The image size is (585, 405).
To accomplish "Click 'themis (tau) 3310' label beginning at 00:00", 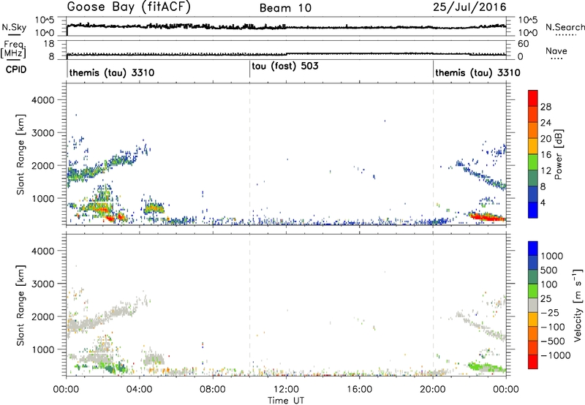I will pyautogui.click(x=112, y=72).
